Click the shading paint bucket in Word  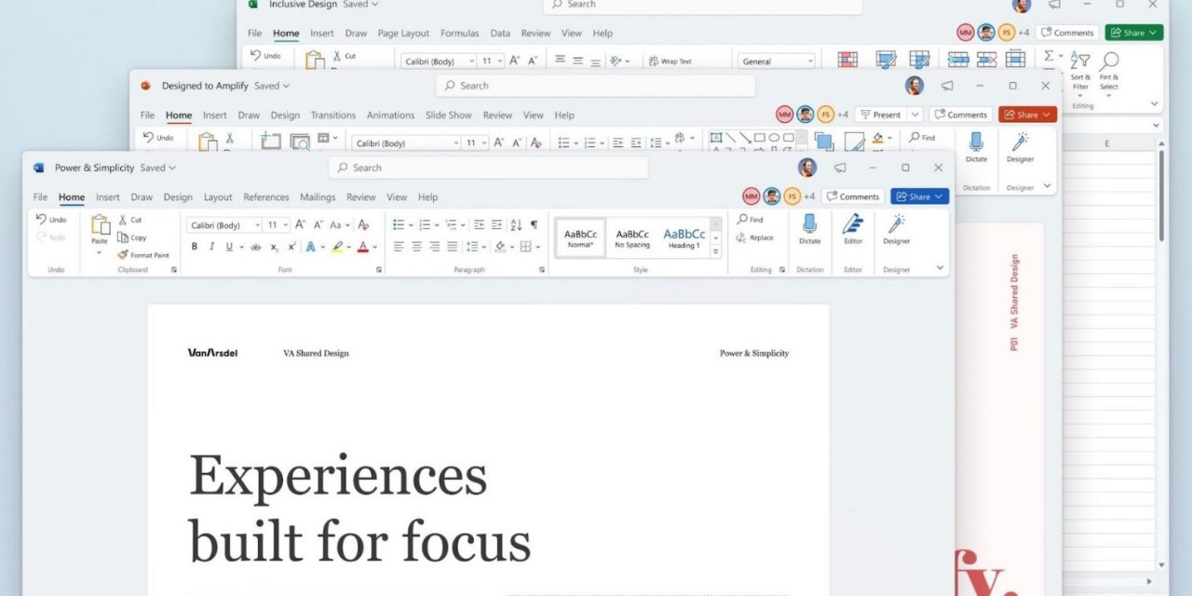click(500, 247)
